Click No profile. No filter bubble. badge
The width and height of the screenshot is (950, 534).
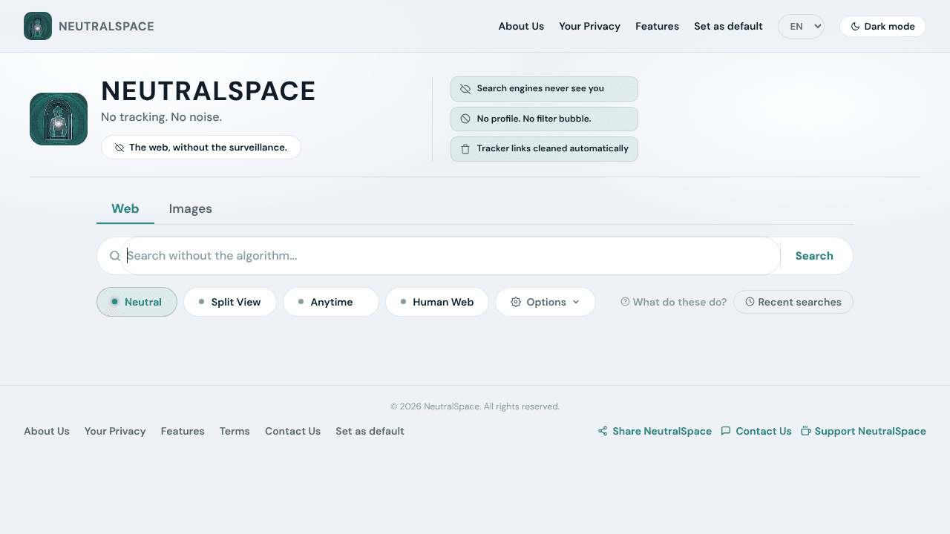[544, 119]
